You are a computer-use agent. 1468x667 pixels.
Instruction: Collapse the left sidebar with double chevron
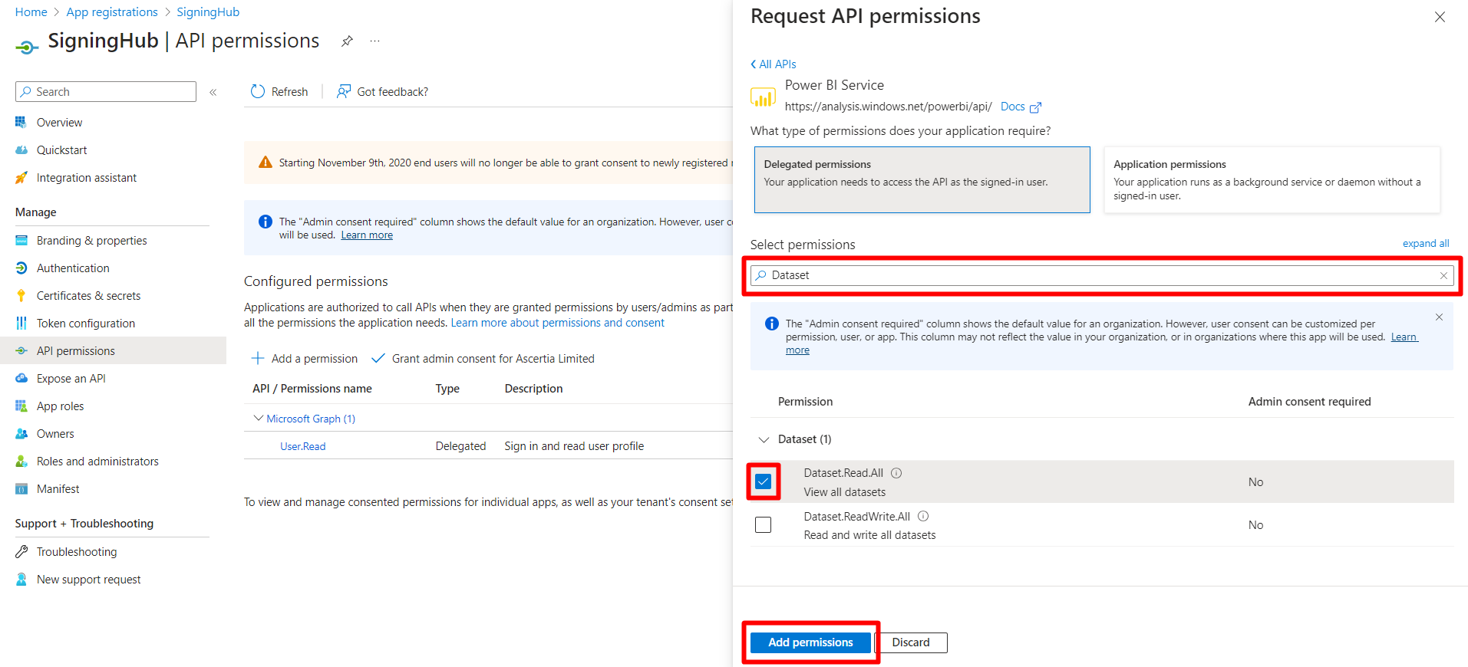pyautogui.click(x=213, y=92)
